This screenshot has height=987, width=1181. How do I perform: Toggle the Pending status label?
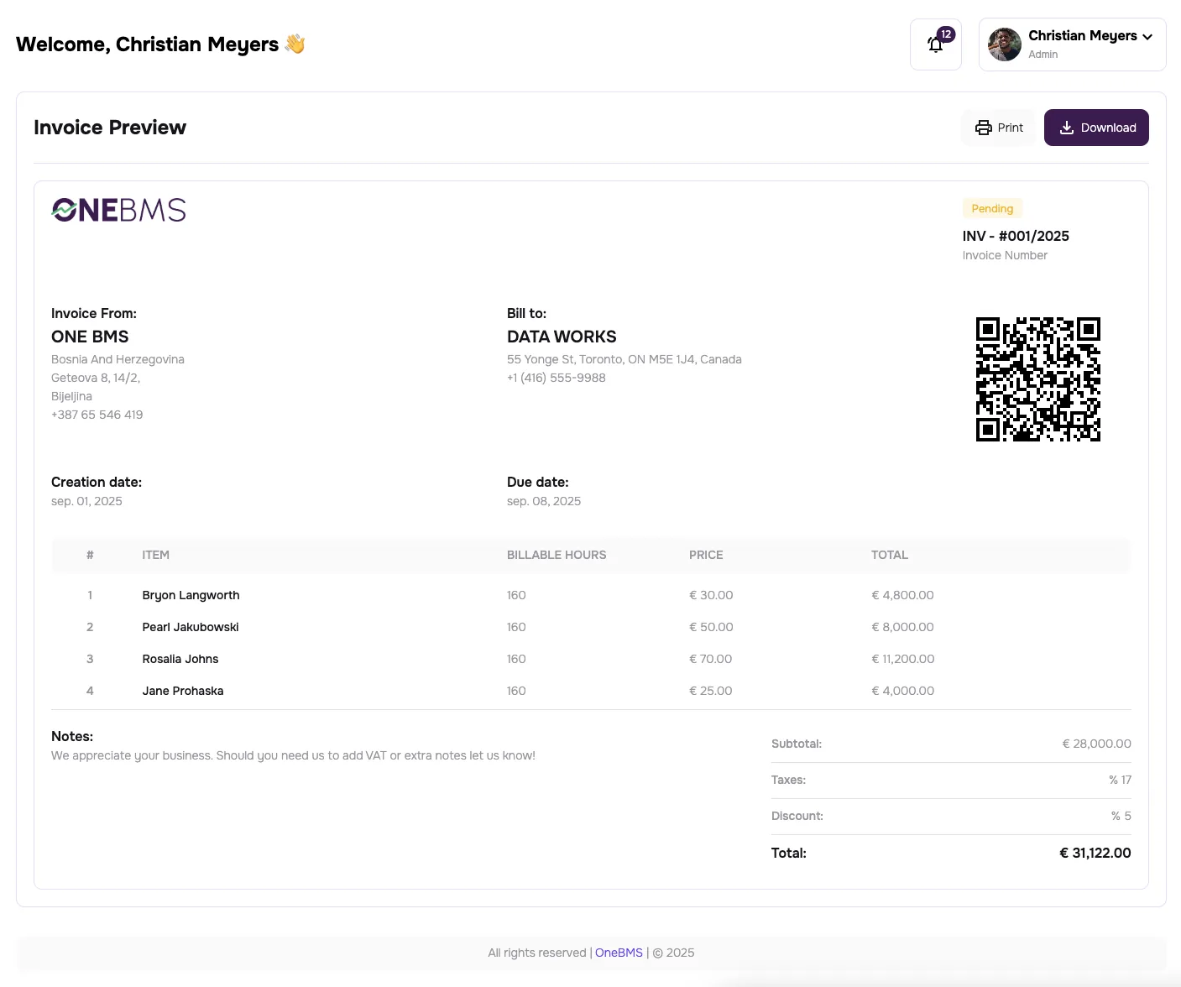pos(992,208)
